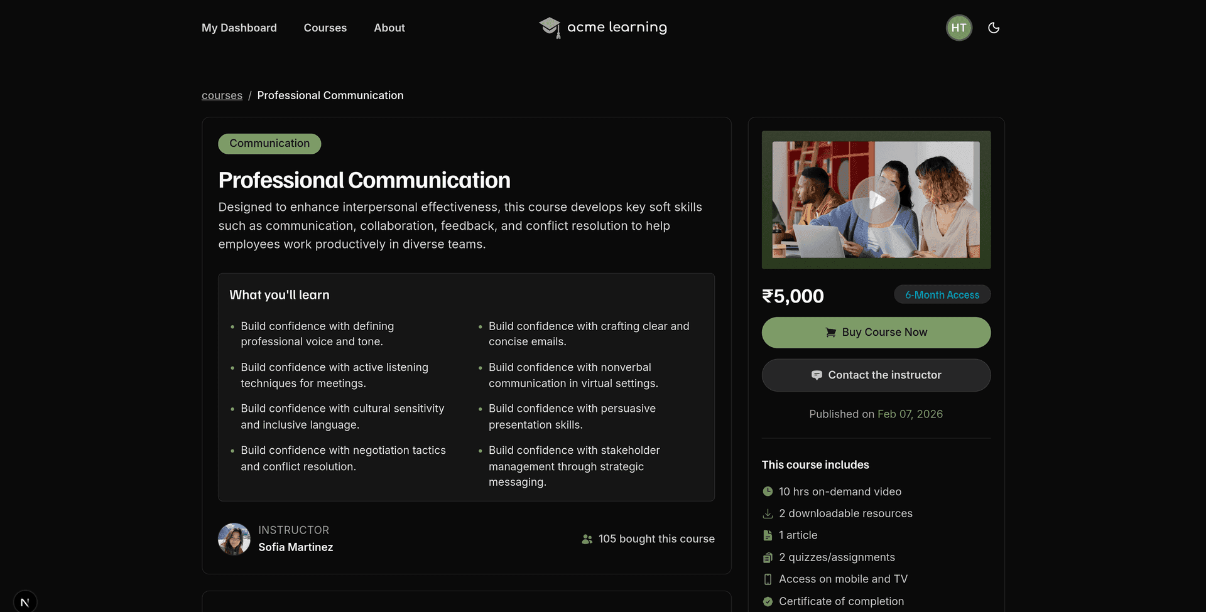Click Sofia Martinez's instructor profile photo
Image resolution: width=1206 pixels, height=612 pixels.
tap(234, 539)
